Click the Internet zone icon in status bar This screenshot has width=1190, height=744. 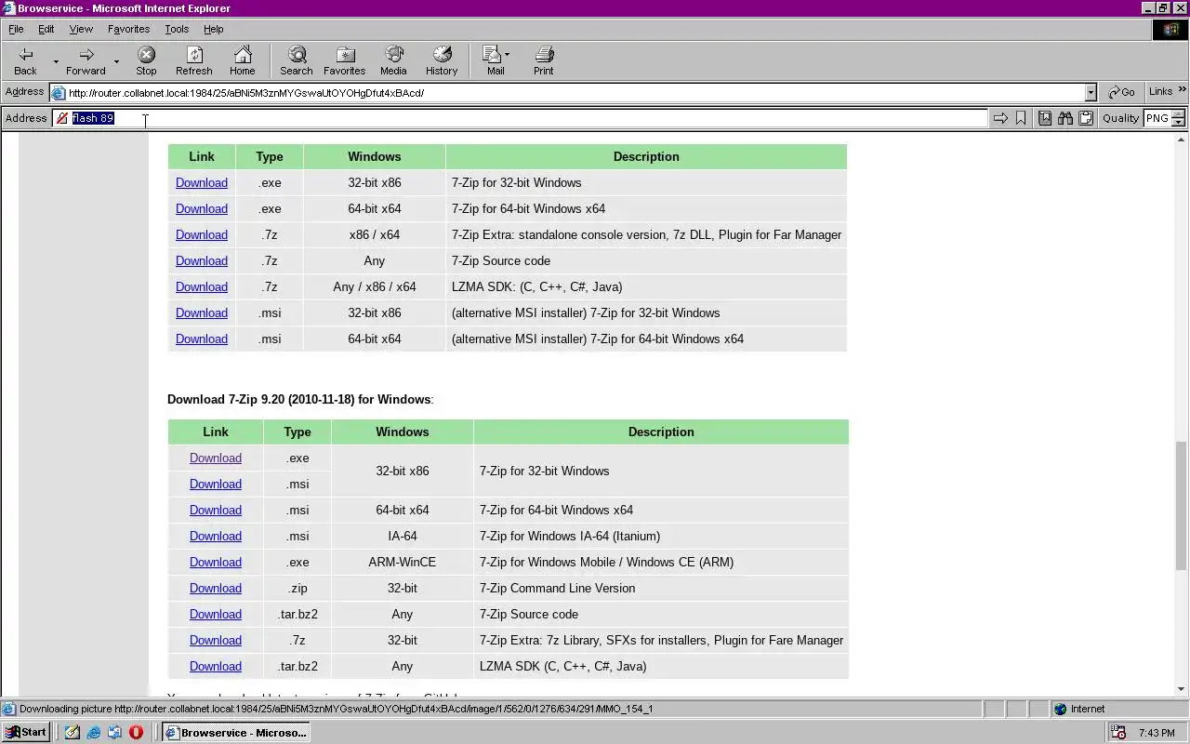[x=1060, y=709]
